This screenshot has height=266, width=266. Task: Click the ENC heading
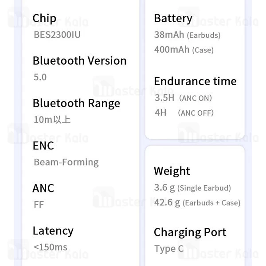(43, 146)
